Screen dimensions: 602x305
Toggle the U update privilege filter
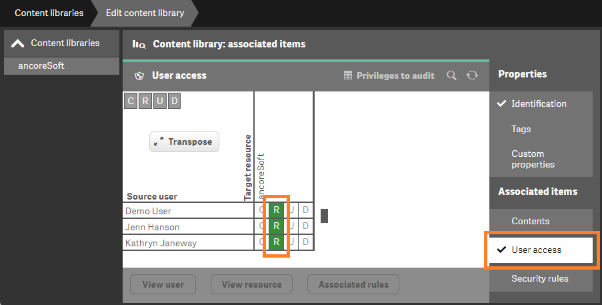[x=160, y=101]
